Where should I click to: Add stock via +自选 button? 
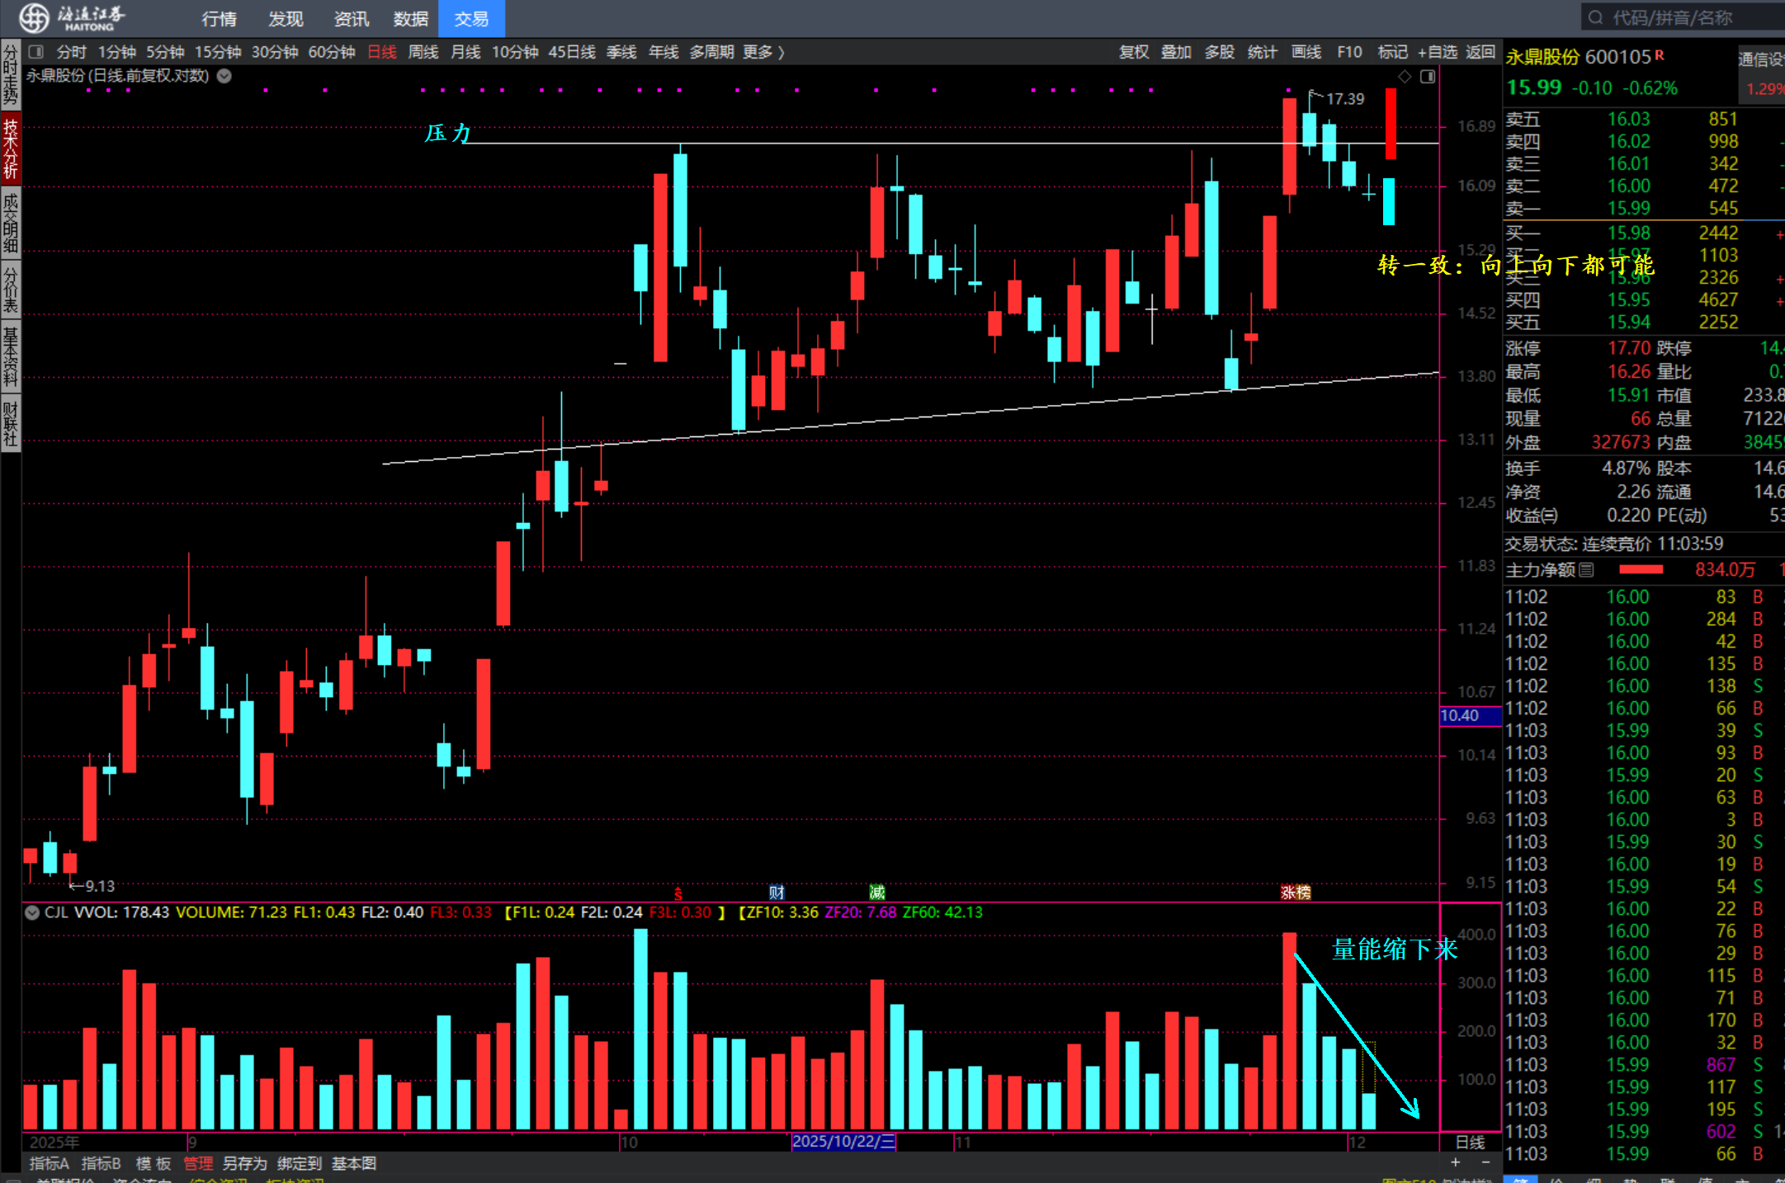[1438, 52]
